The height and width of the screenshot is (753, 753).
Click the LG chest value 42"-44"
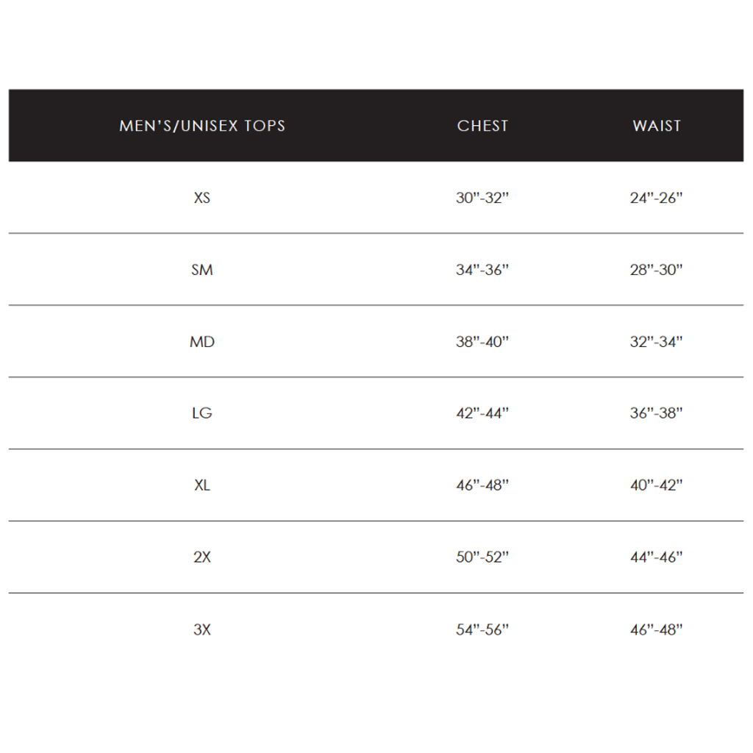(482, 413)
